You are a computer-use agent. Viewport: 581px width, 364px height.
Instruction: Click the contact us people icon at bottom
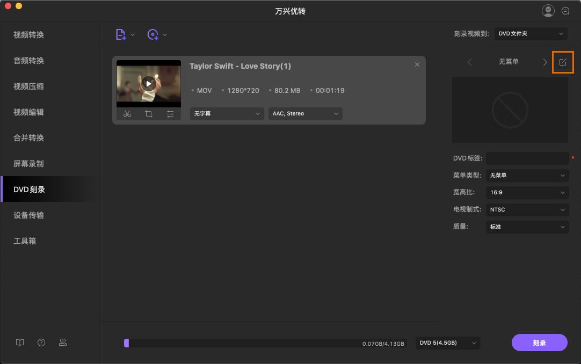pos(63,342)
